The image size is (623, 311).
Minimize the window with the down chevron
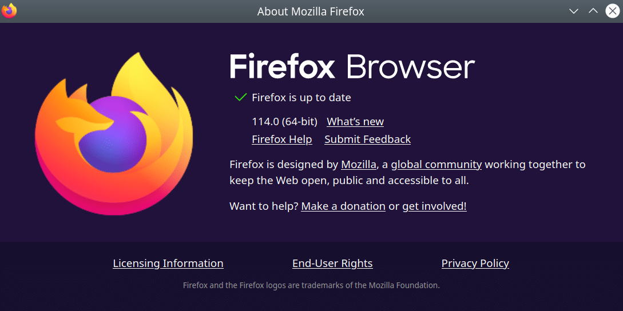tap(574, 11)
